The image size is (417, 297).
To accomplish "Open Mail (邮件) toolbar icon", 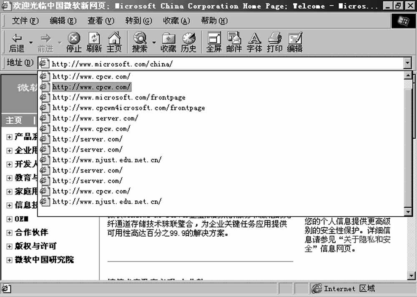I will coord(234,42).
